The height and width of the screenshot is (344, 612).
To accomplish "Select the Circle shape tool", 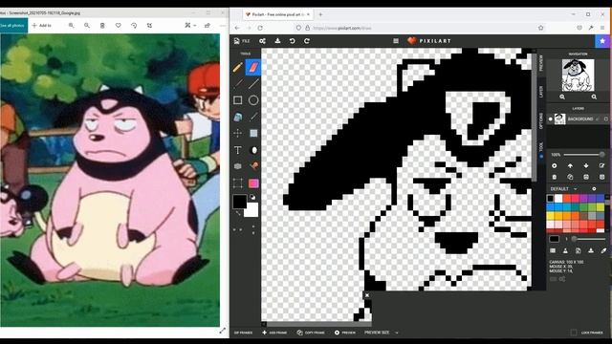I will (253, 99).
